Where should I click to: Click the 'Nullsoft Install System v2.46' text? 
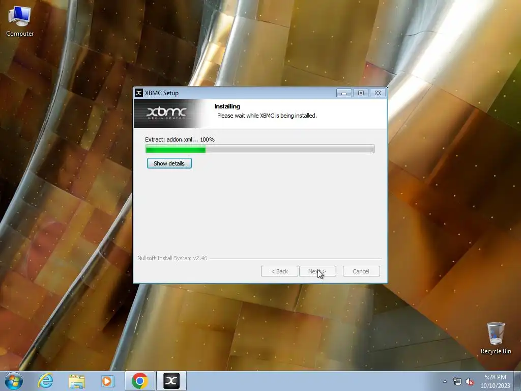(172, 258)
